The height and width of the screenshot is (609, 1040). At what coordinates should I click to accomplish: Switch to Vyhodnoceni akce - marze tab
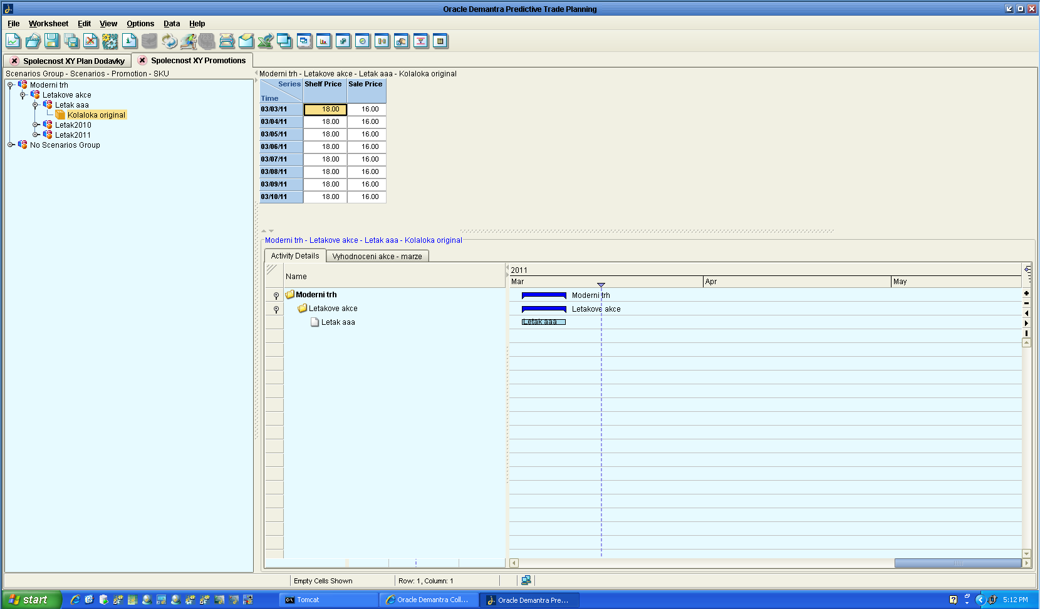pos(377,256)
